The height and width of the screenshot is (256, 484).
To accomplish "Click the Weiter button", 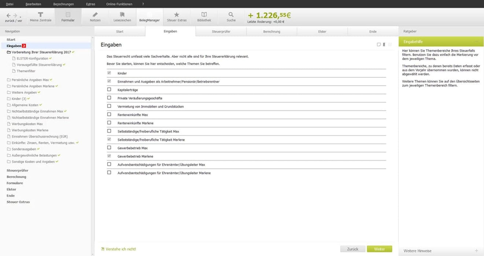I will (x=379, y=249).
